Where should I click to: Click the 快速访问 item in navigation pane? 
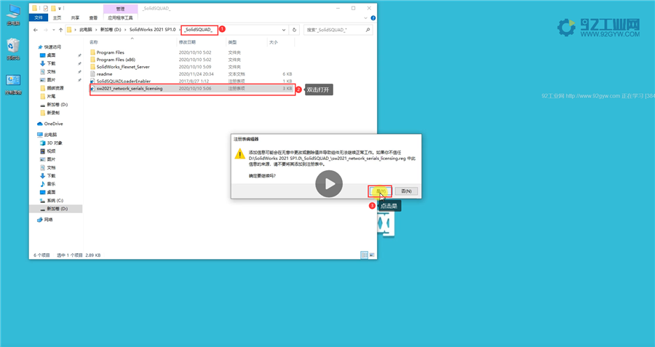52,47
